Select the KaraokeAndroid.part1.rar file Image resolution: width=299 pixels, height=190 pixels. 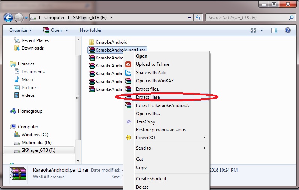point(117,50)
